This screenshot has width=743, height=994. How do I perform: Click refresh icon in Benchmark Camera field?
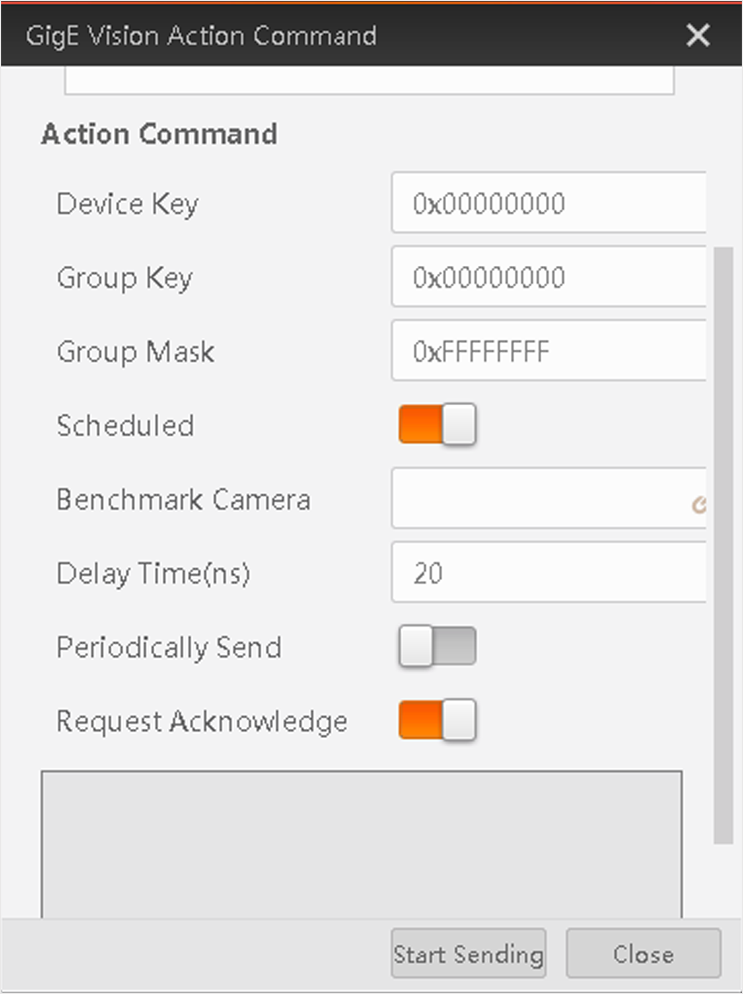tap(699, 504)
